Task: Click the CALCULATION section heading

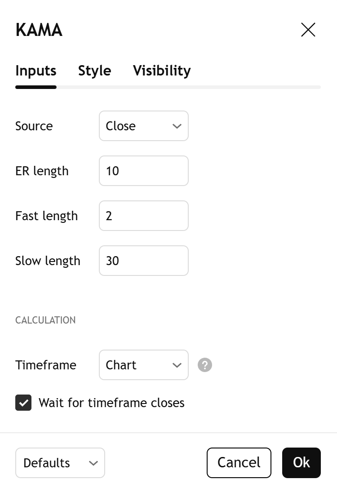Action: (x=45, y=320)
